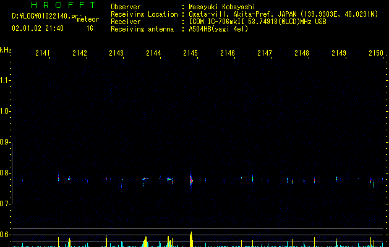Click the 2142 time axis label
Image resolution: width=389 pixels, height=247 pixels.
pos(80,52)
